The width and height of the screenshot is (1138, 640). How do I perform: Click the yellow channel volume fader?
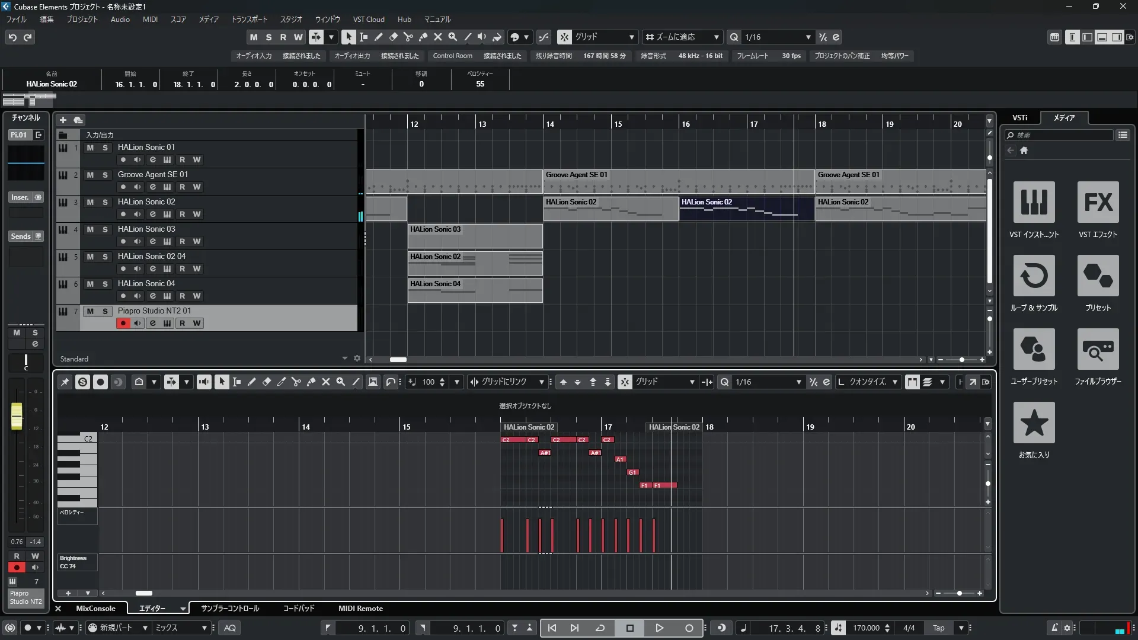[17, 415]
